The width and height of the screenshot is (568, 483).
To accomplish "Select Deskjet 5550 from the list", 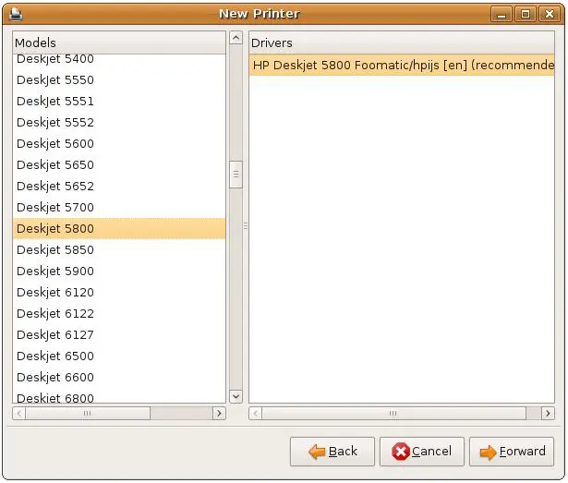I will pyautogui.click(x=55, y=79).
